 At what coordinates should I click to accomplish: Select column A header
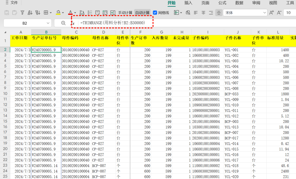pyautogui.click(x=21, y=32)
